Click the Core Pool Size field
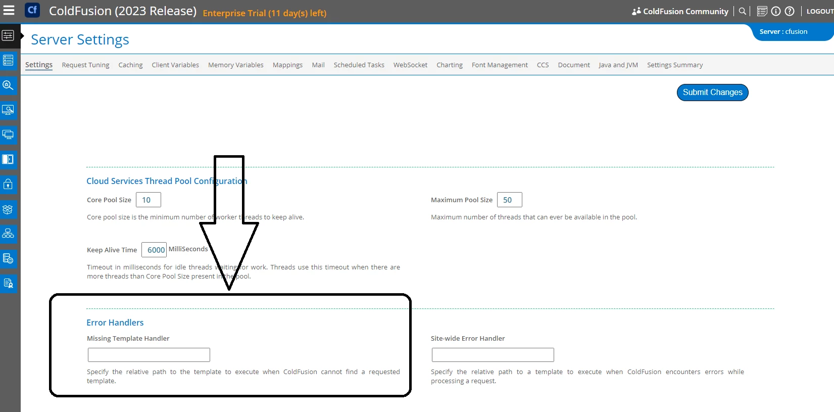Viewport: 834px width, 412px height. [x=149, y=200]
